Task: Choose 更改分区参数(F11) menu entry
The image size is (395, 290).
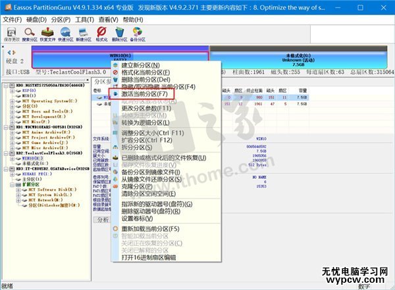Action: [167, 109]
